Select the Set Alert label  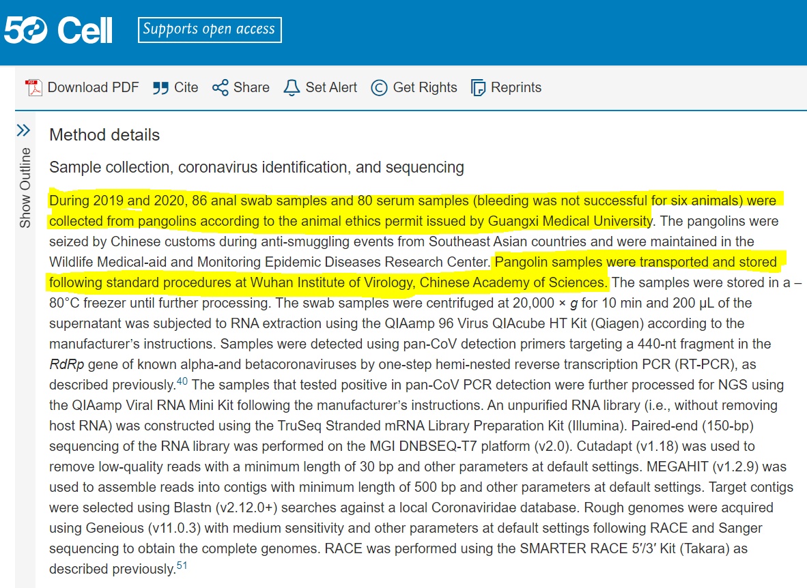point(331,87)
